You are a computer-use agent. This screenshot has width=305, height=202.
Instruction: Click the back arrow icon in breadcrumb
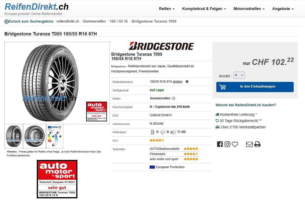click(x=6, y=22)
